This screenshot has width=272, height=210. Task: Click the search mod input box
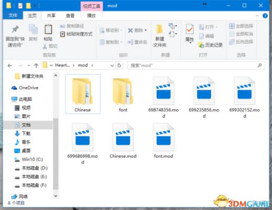click(196, 66)
